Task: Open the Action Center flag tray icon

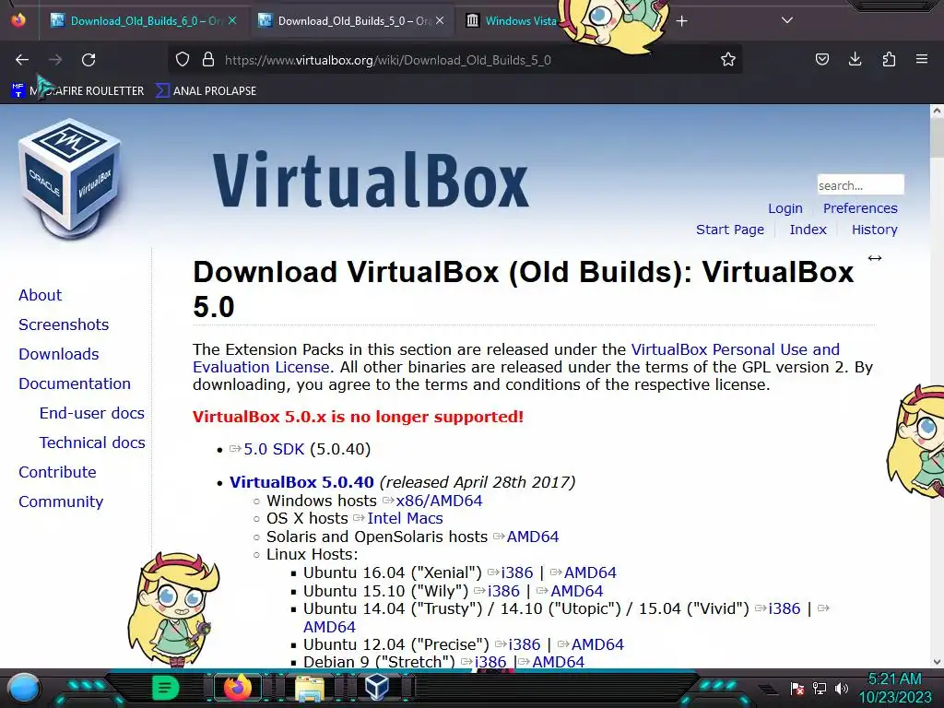Action: click(797, 688)
